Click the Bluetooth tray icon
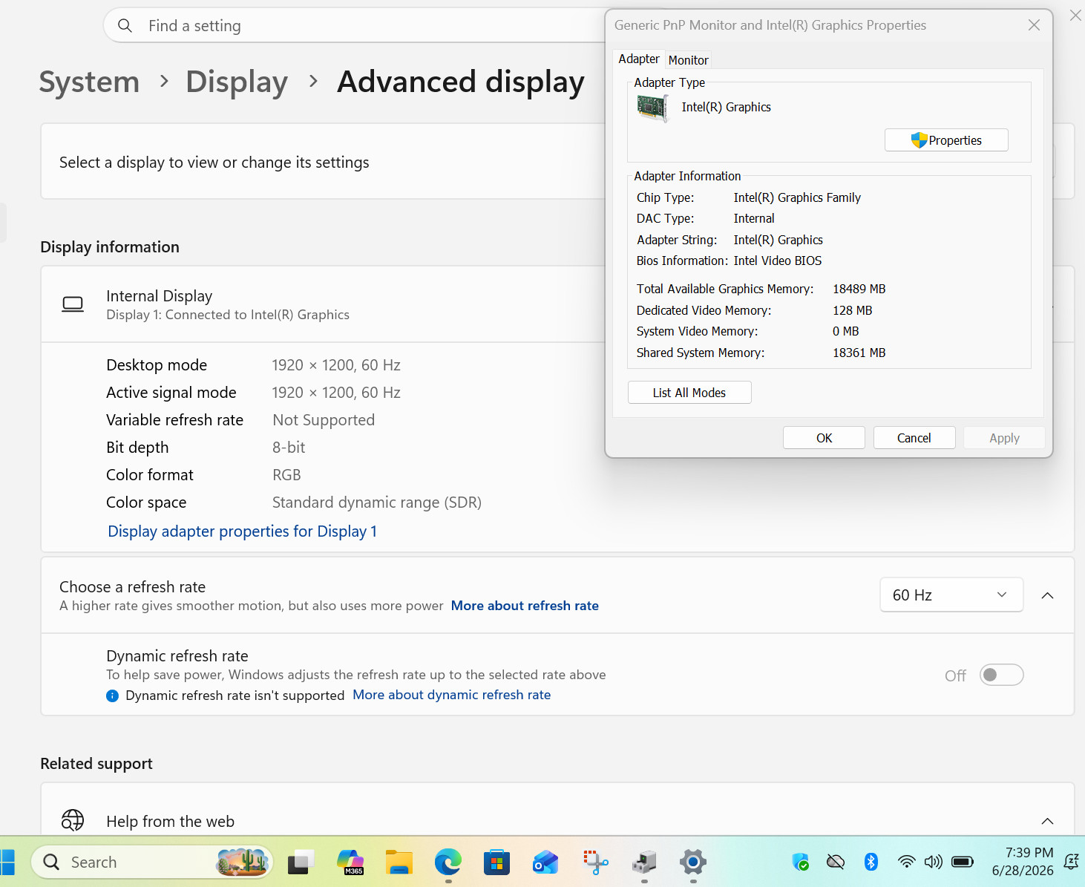 [871, 862]
